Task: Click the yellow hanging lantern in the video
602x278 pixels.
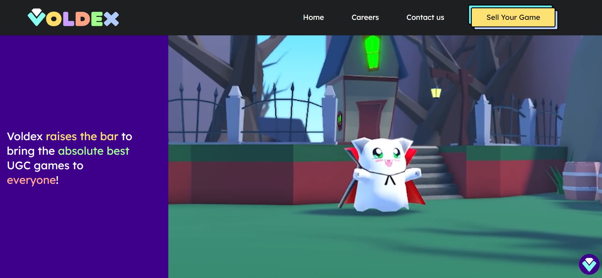Action: tap(436, 92)
